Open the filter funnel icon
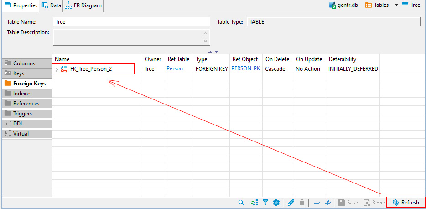The image size is (426, 209). click(265, 203)
